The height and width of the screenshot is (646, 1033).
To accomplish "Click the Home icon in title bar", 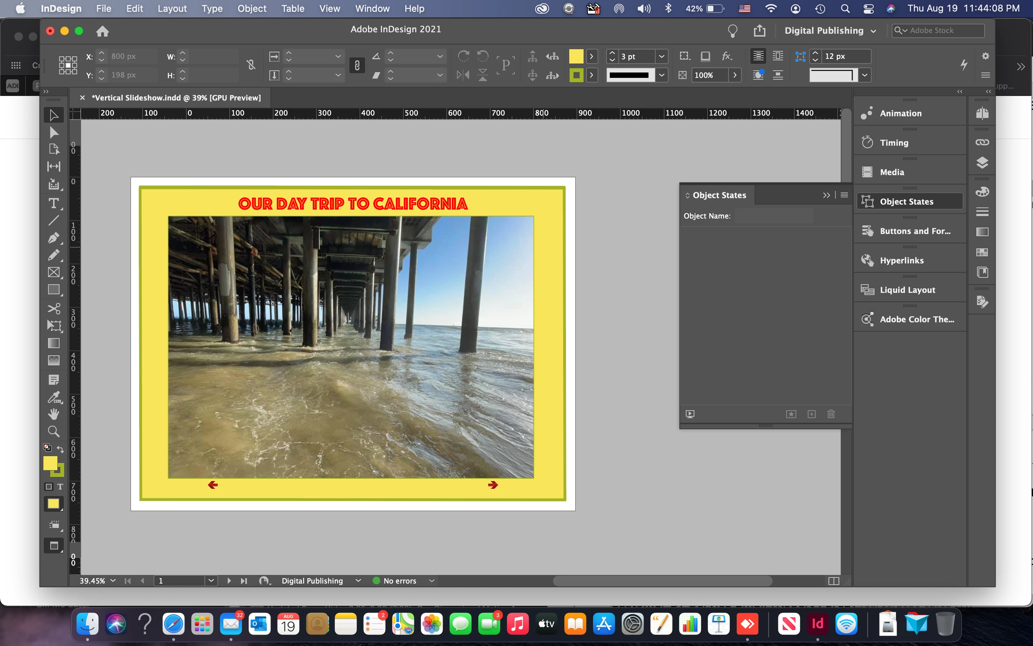I will (x=103, y=31).
